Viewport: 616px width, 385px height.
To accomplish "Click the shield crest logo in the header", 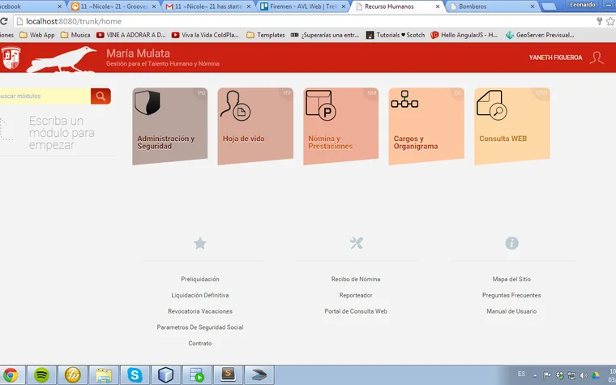I will (11, 58).
